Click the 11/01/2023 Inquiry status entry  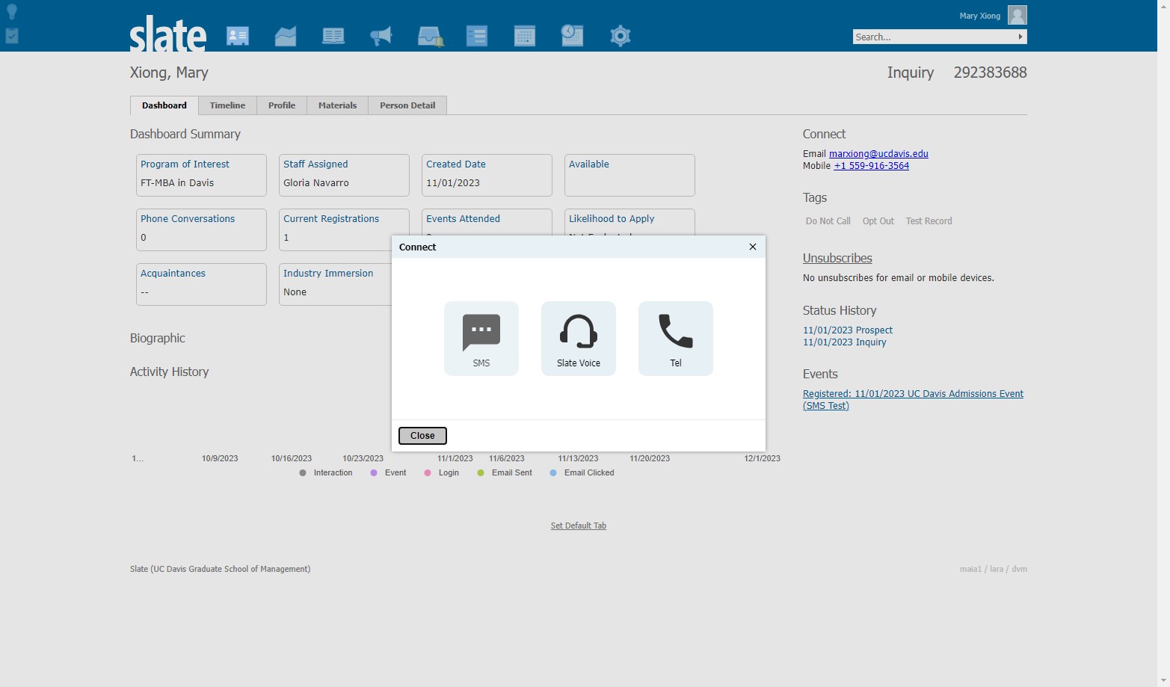[x=845, y=342]
